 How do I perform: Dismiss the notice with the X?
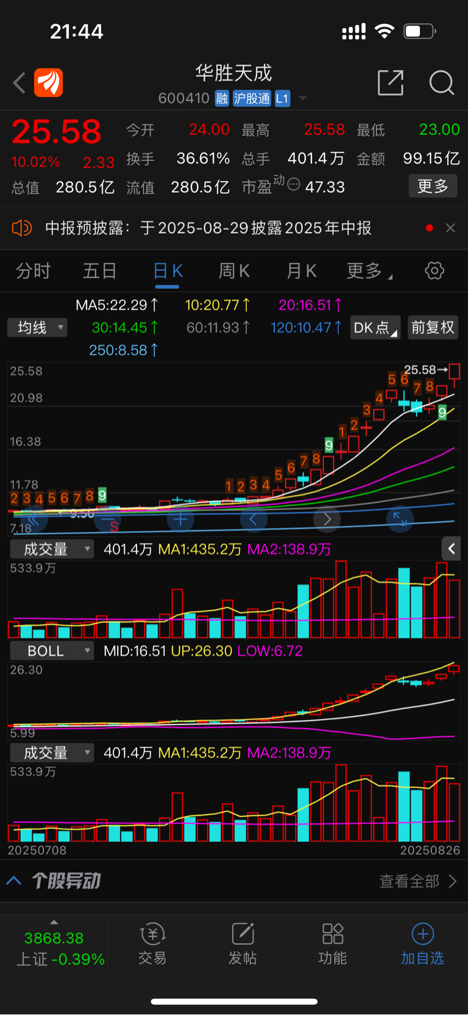click(x=450, y=228)
